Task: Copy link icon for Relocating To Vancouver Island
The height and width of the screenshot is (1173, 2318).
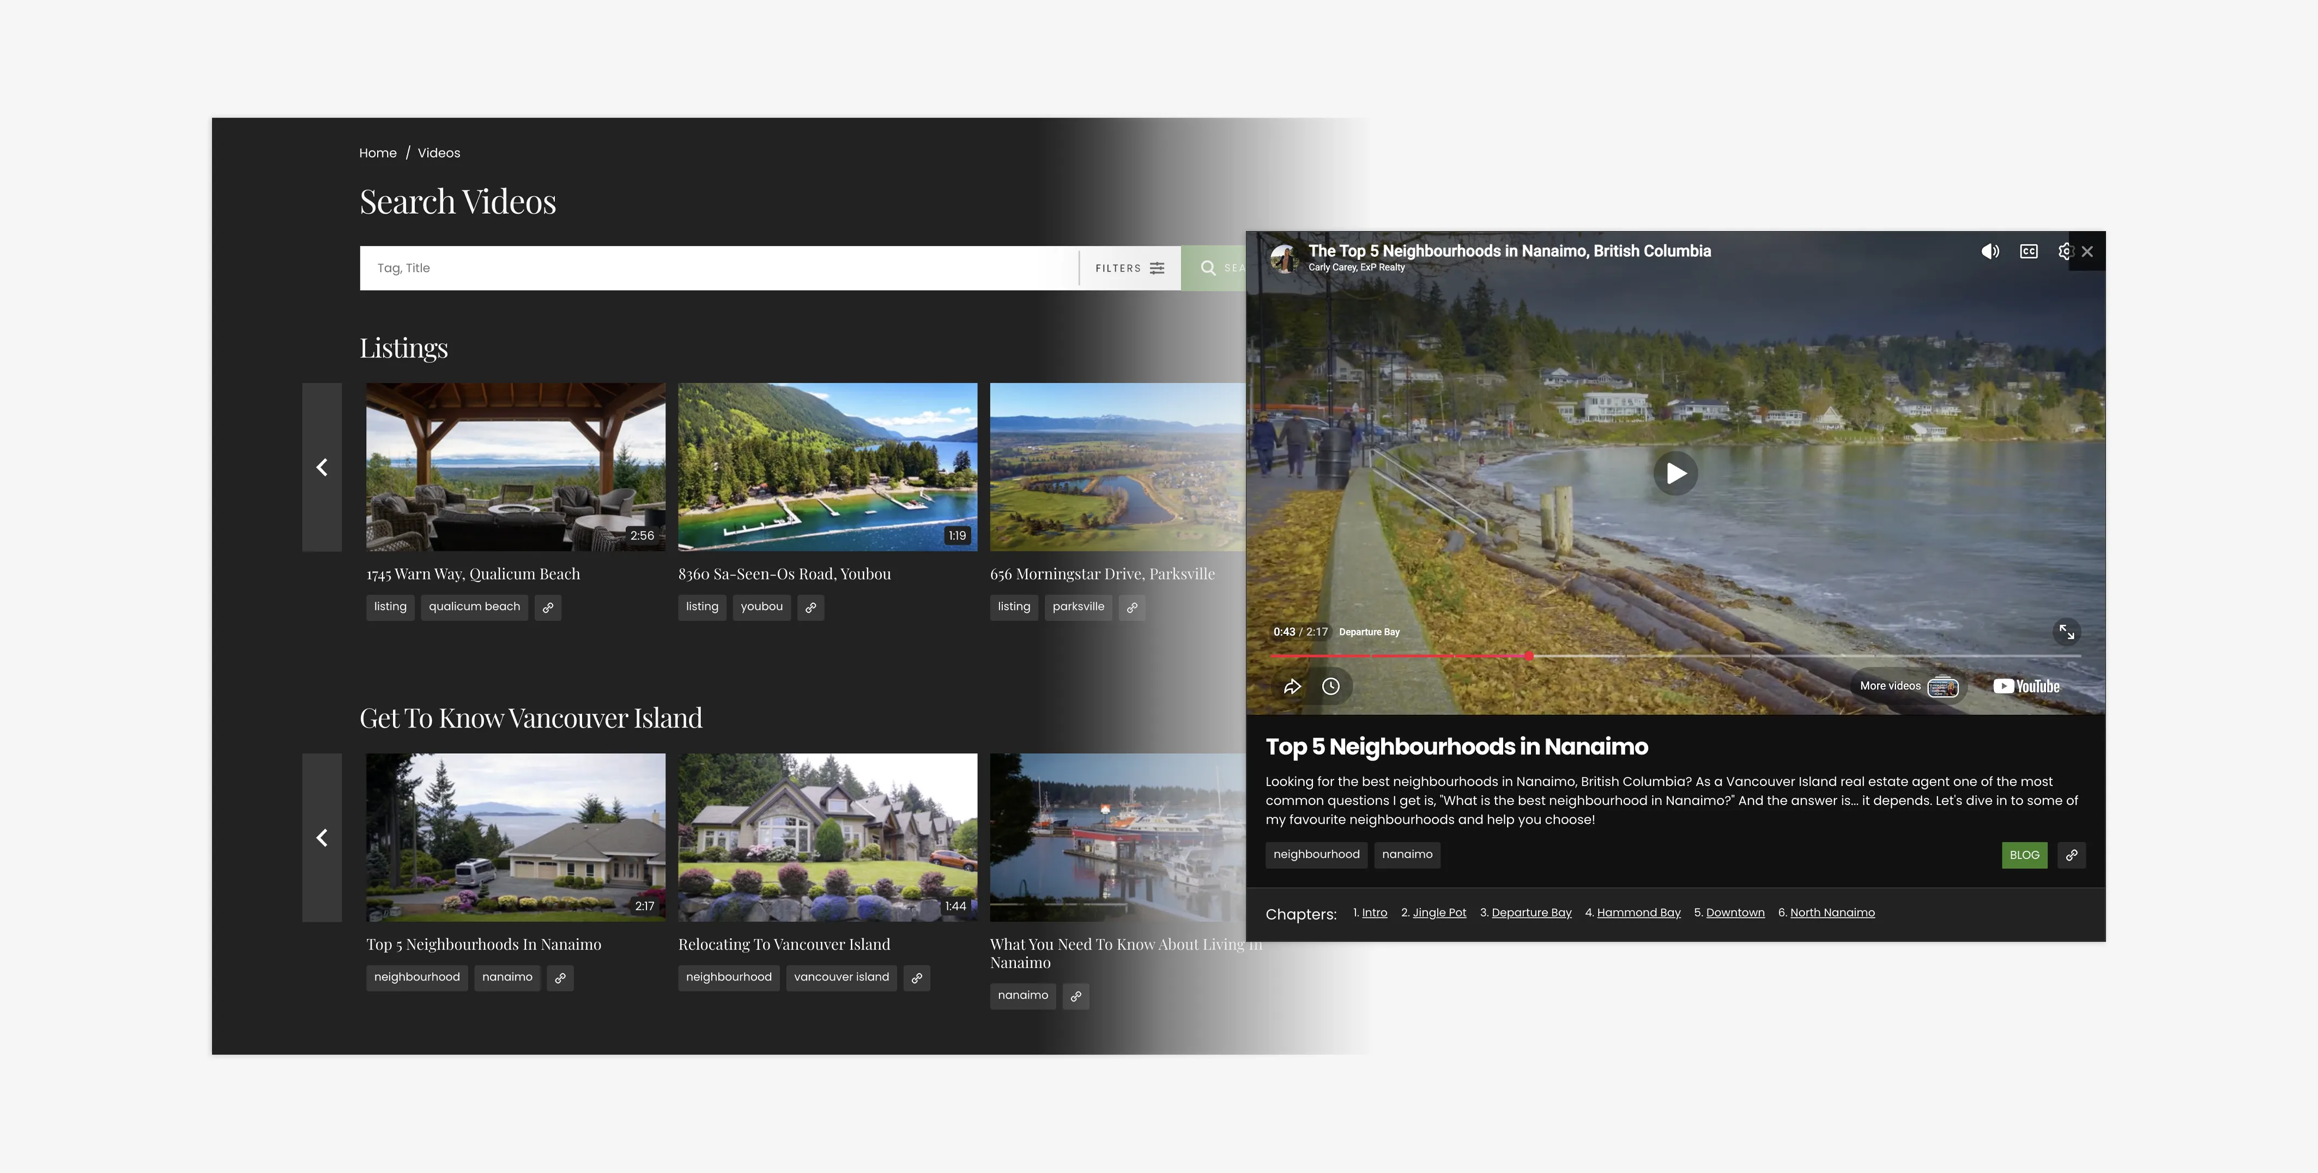Action: pos(917,978)
